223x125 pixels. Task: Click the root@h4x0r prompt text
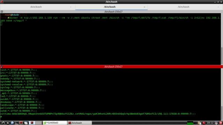[12, 15]
